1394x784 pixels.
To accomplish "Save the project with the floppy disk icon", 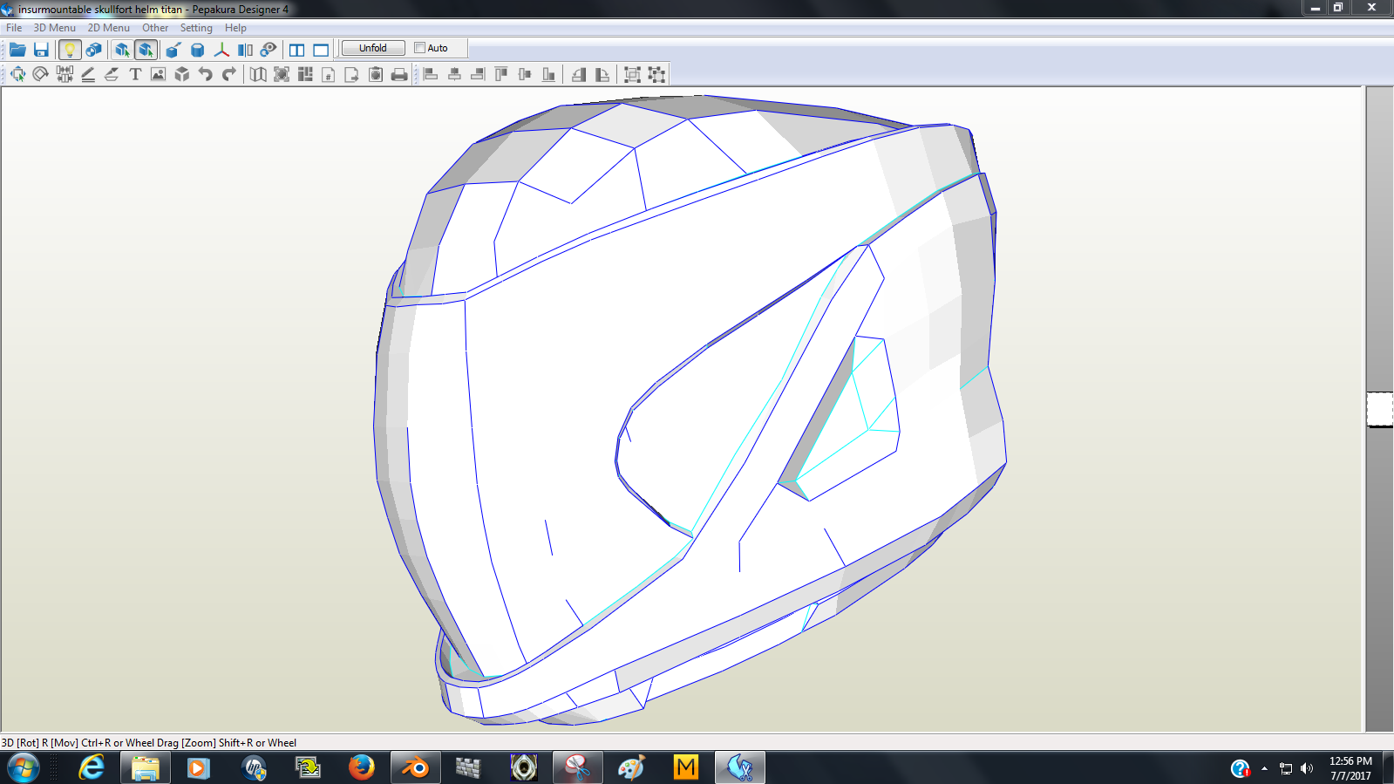I will coord(41,50).
